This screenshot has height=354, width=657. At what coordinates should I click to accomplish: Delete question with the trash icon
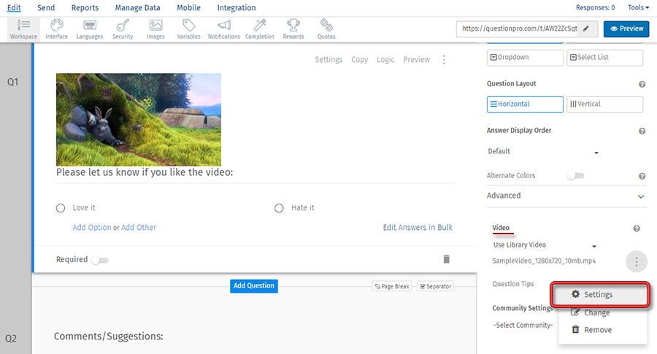[x=446, y=259]
